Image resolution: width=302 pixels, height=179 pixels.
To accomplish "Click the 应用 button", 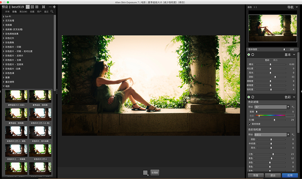I will [x=290, y=175].
